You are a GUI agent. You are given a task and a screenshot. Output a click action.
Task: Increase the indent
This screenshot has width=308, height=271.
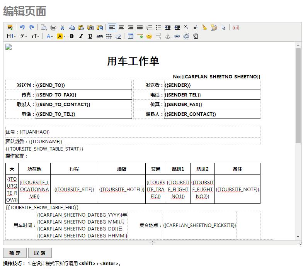tap(168, 27)
